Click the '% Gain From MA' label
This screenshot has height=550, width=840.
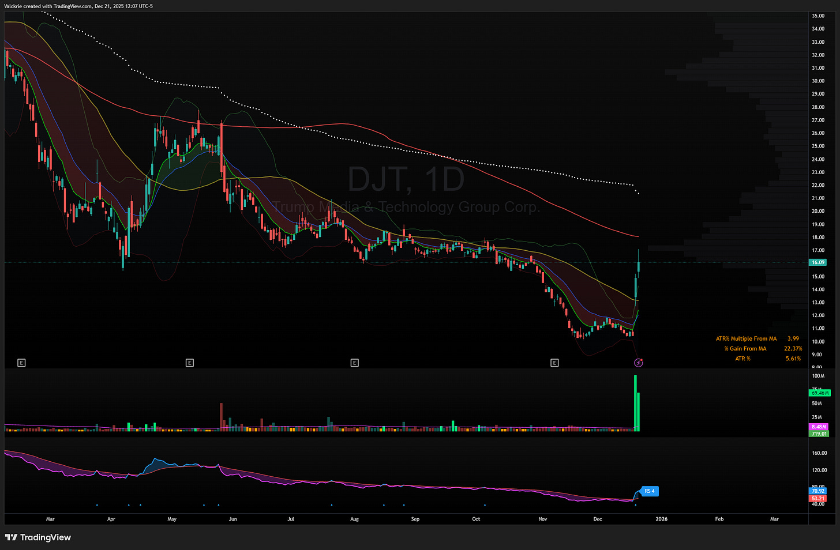tap(745, 348)
